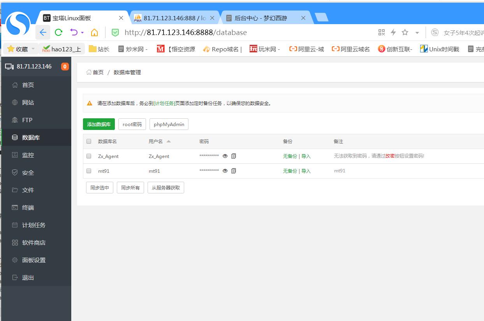
Task: Copy the mt91 database password
Action: [234, 171]
